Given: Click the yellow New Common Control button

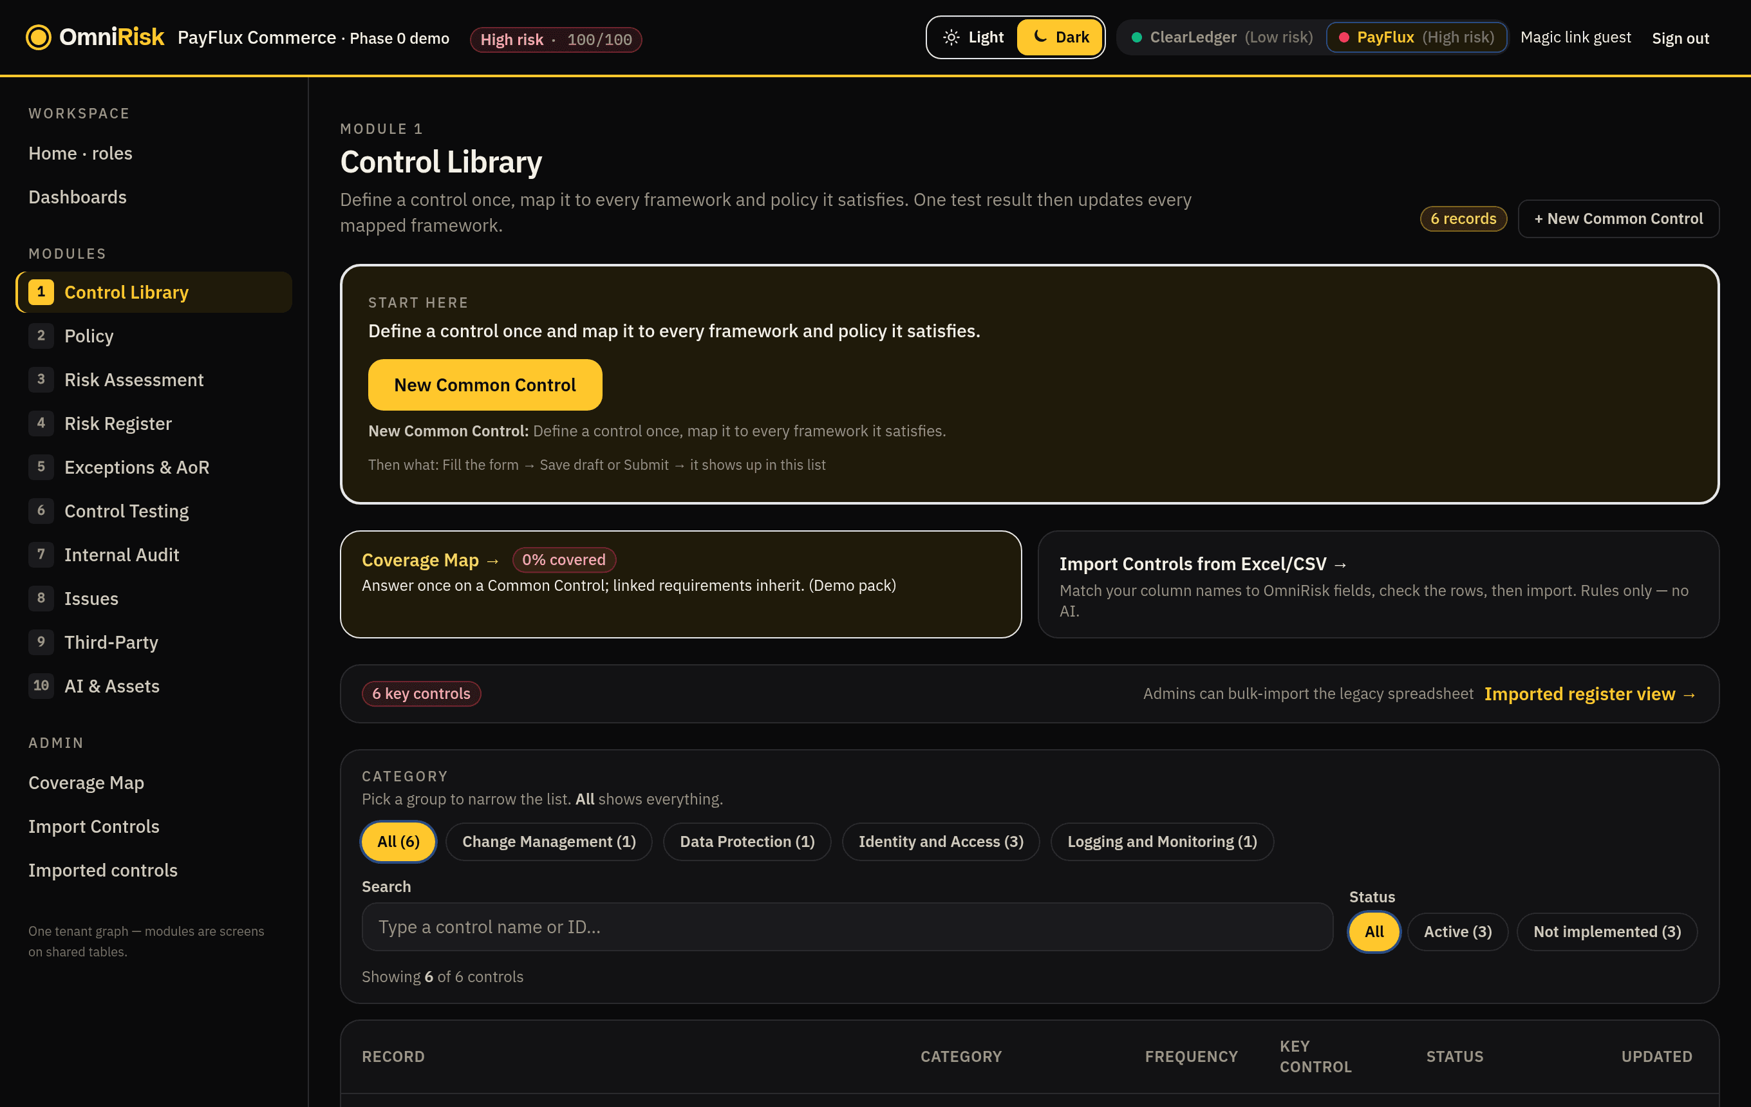Looking at the screenshot, I should 485,384.
